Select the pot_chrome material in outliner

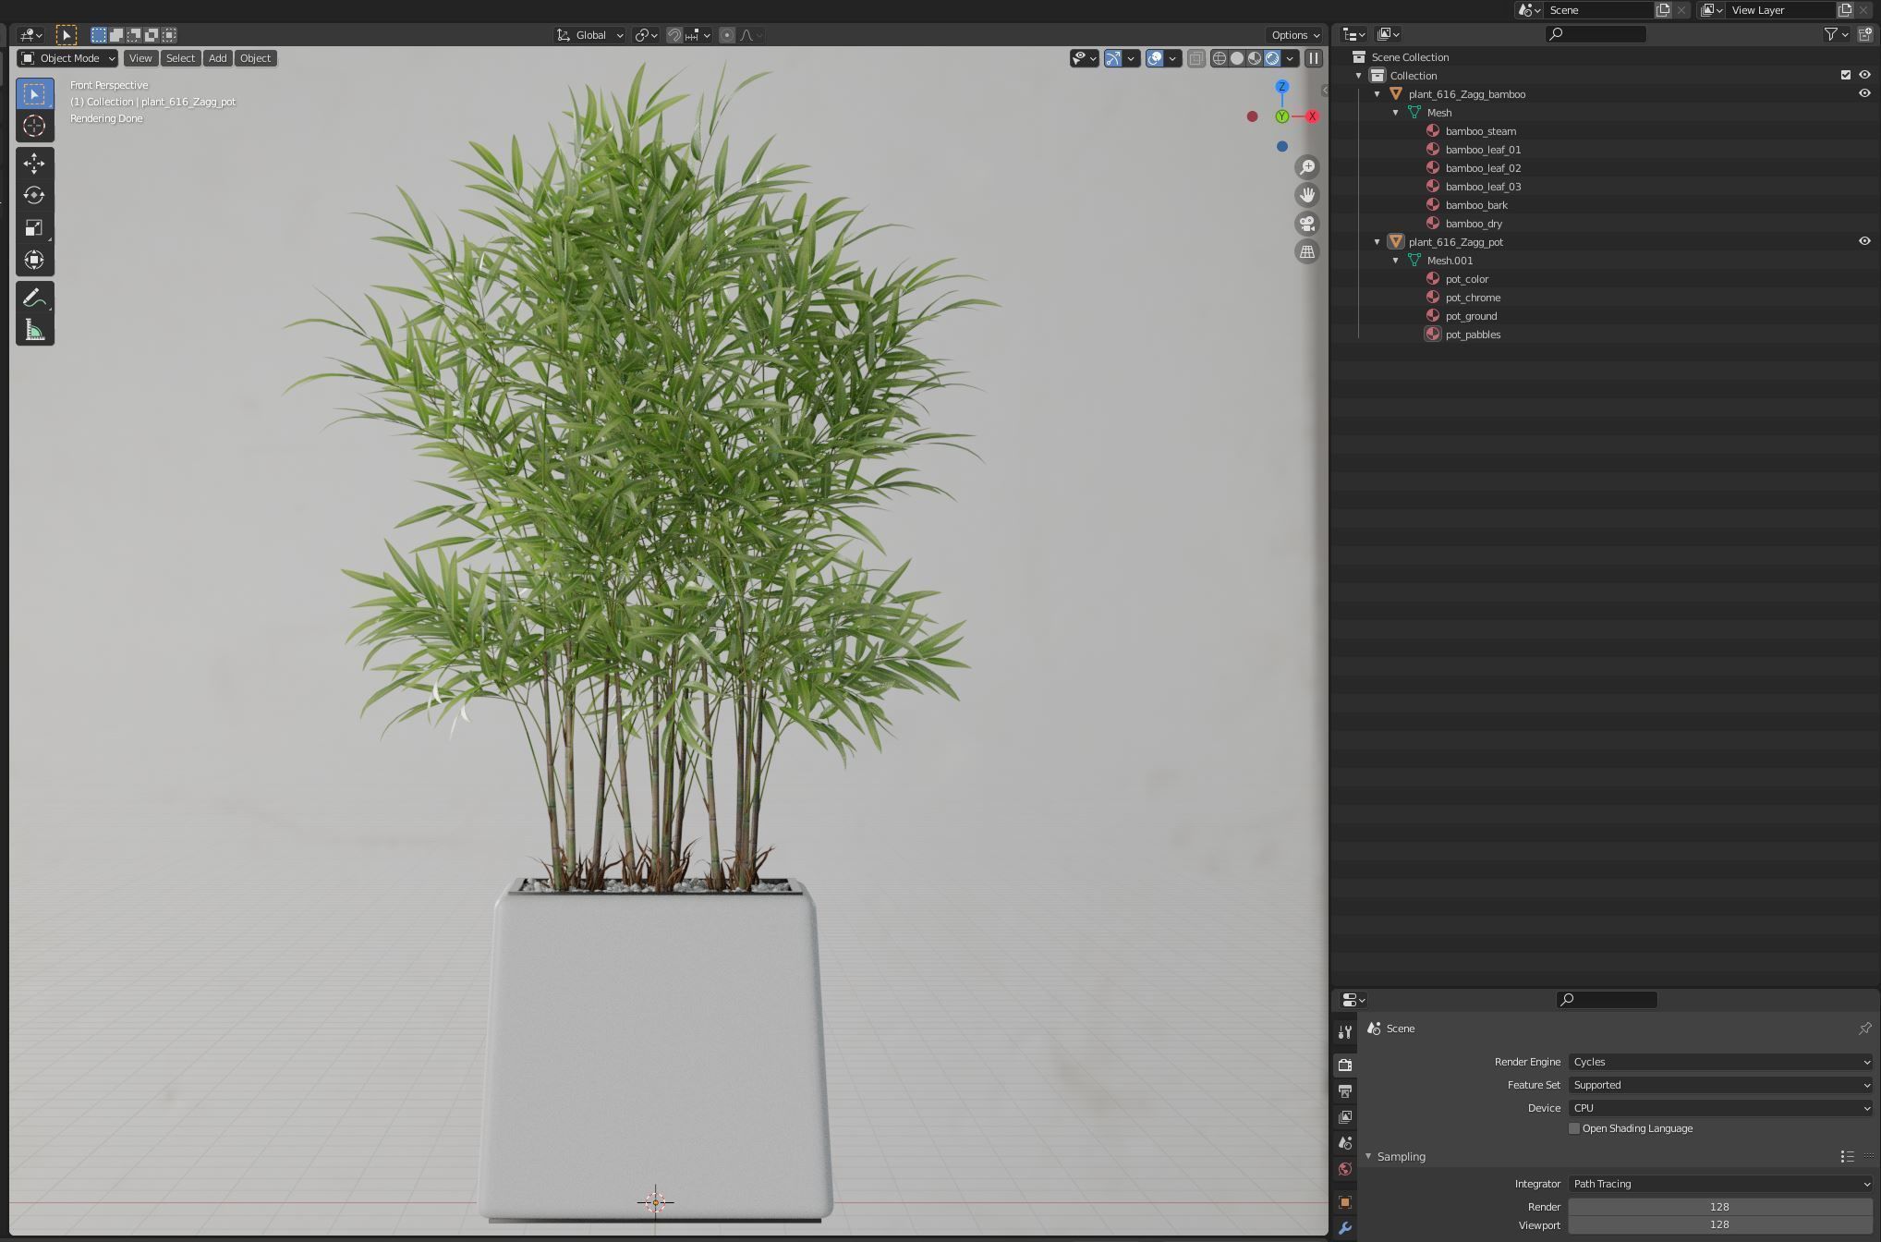pyautogui.click(x=1473, y=298)
